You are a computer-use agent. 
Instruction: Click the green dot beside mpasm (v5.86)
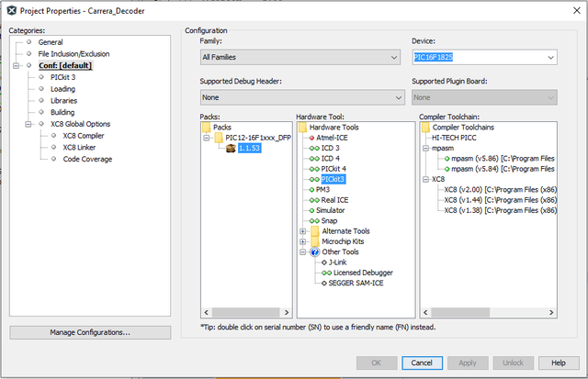coord(447,159)
